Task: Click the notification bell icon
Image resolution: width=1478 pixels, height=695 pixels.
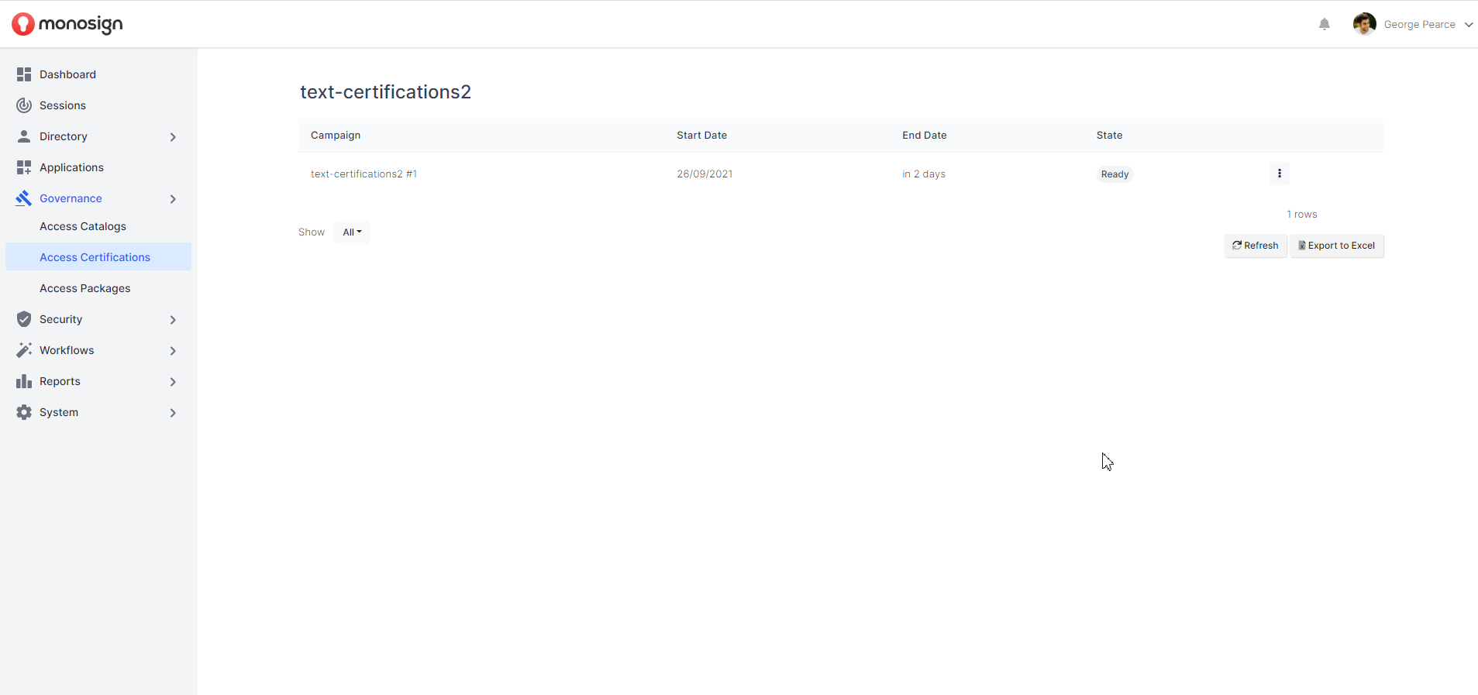Action: 1324,25
